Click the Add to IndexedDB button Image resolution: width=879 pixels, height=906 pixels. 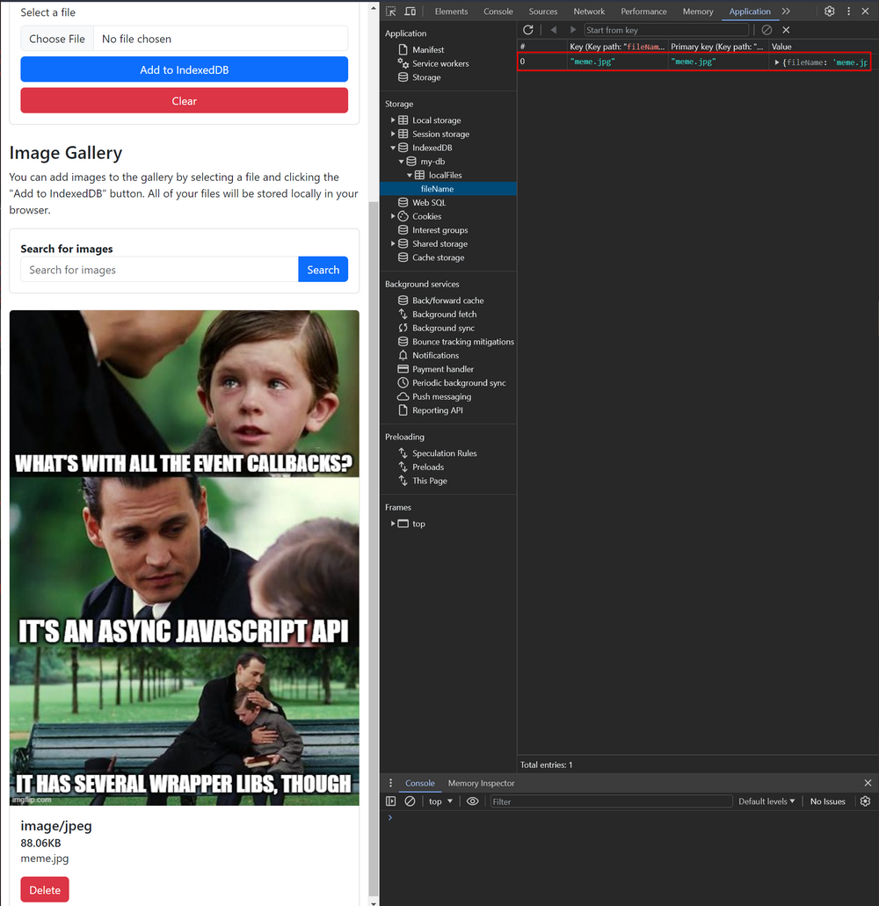click(184, 69)
